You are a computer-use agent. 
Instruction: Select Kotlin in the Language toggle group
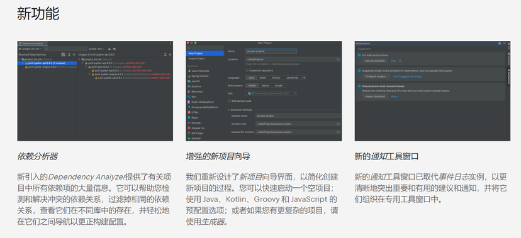click(x=262, y=78)
